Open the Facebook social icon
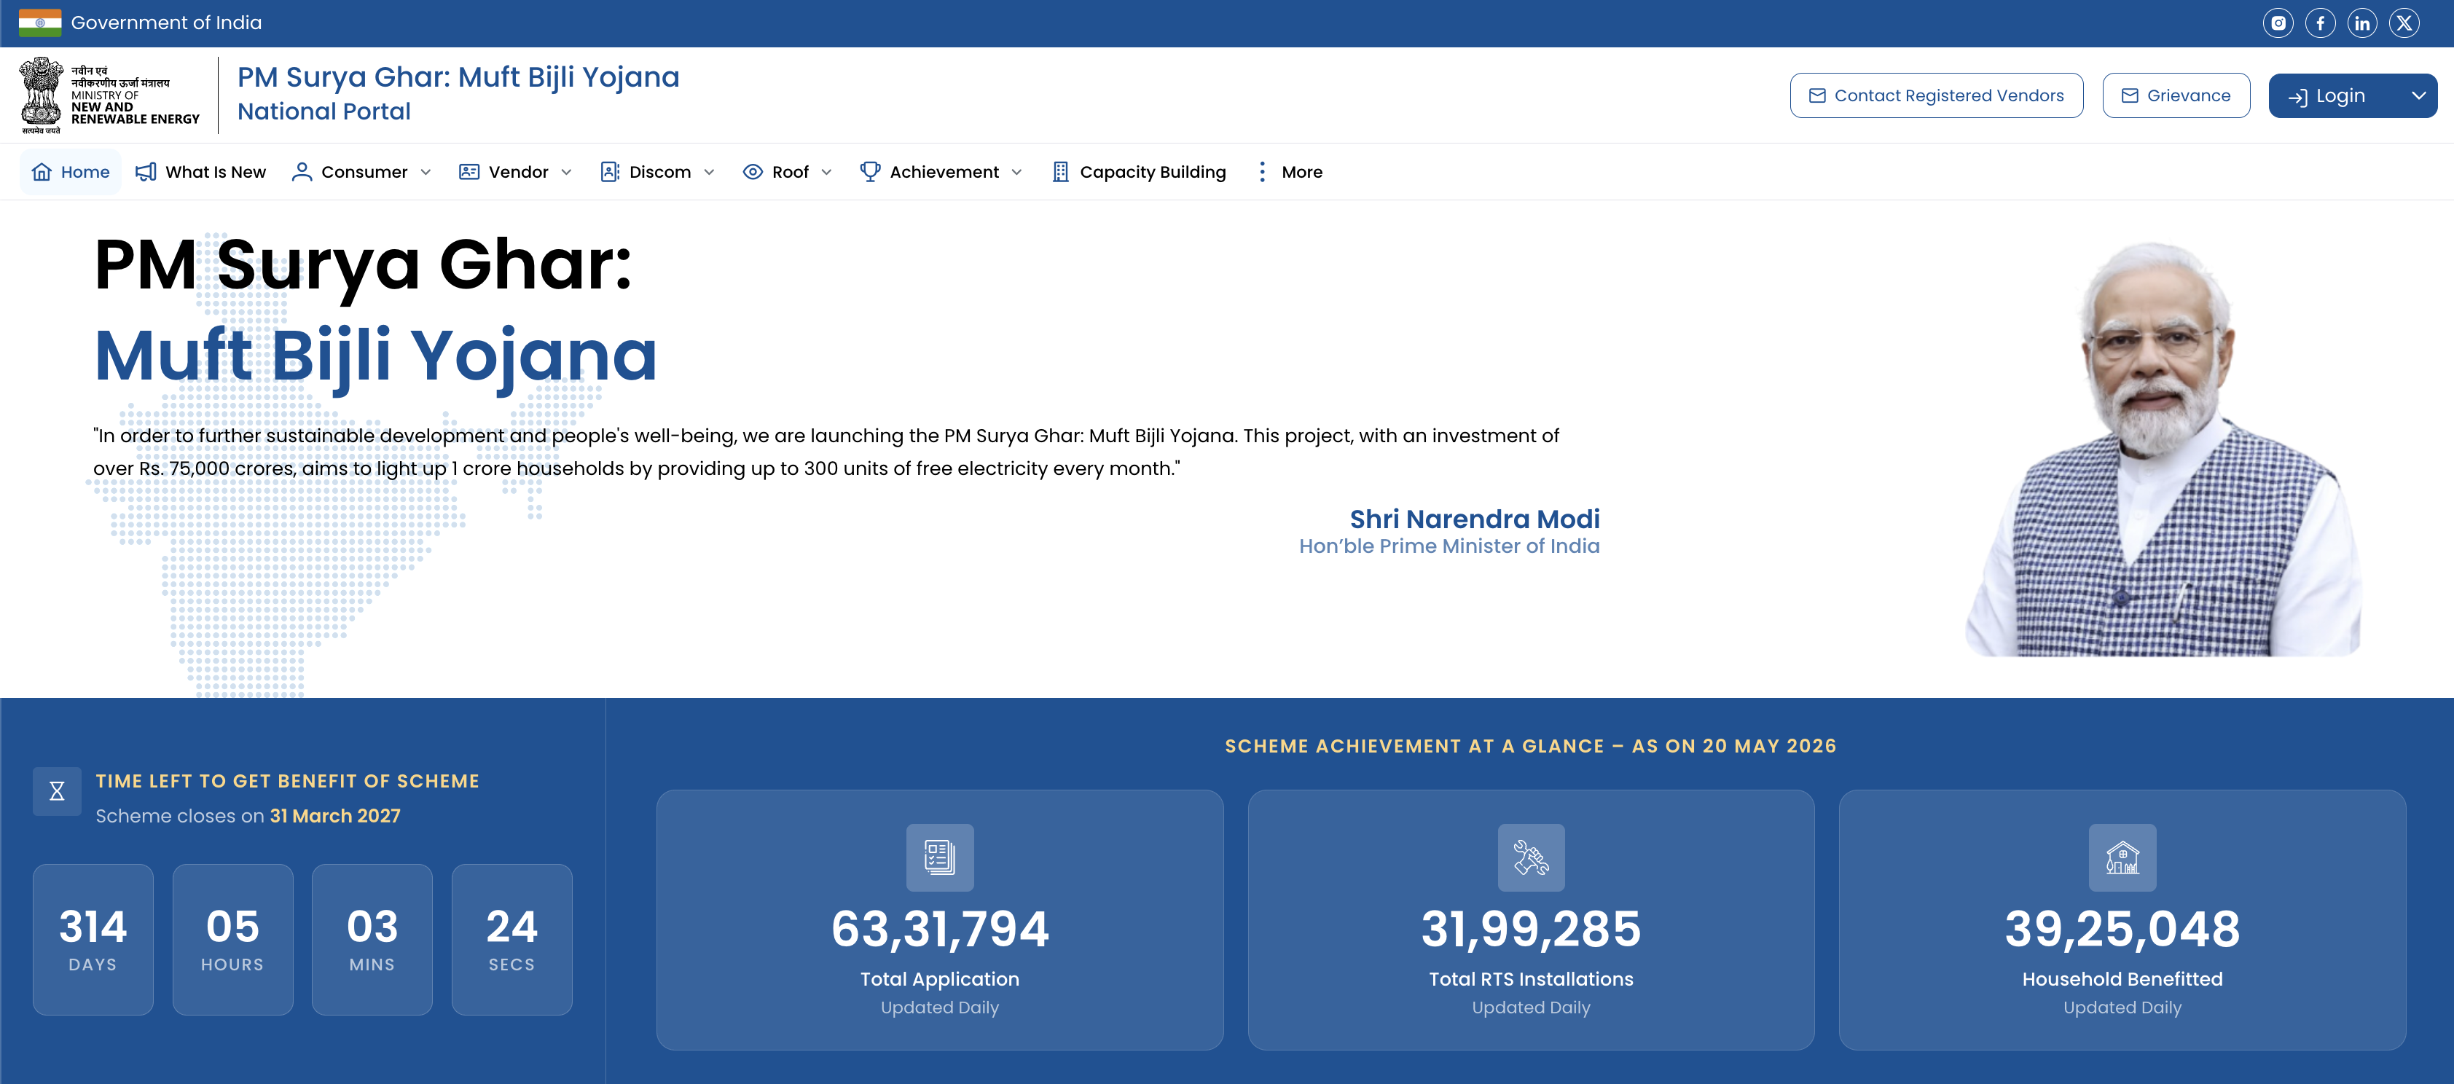 coord(2320,23)
